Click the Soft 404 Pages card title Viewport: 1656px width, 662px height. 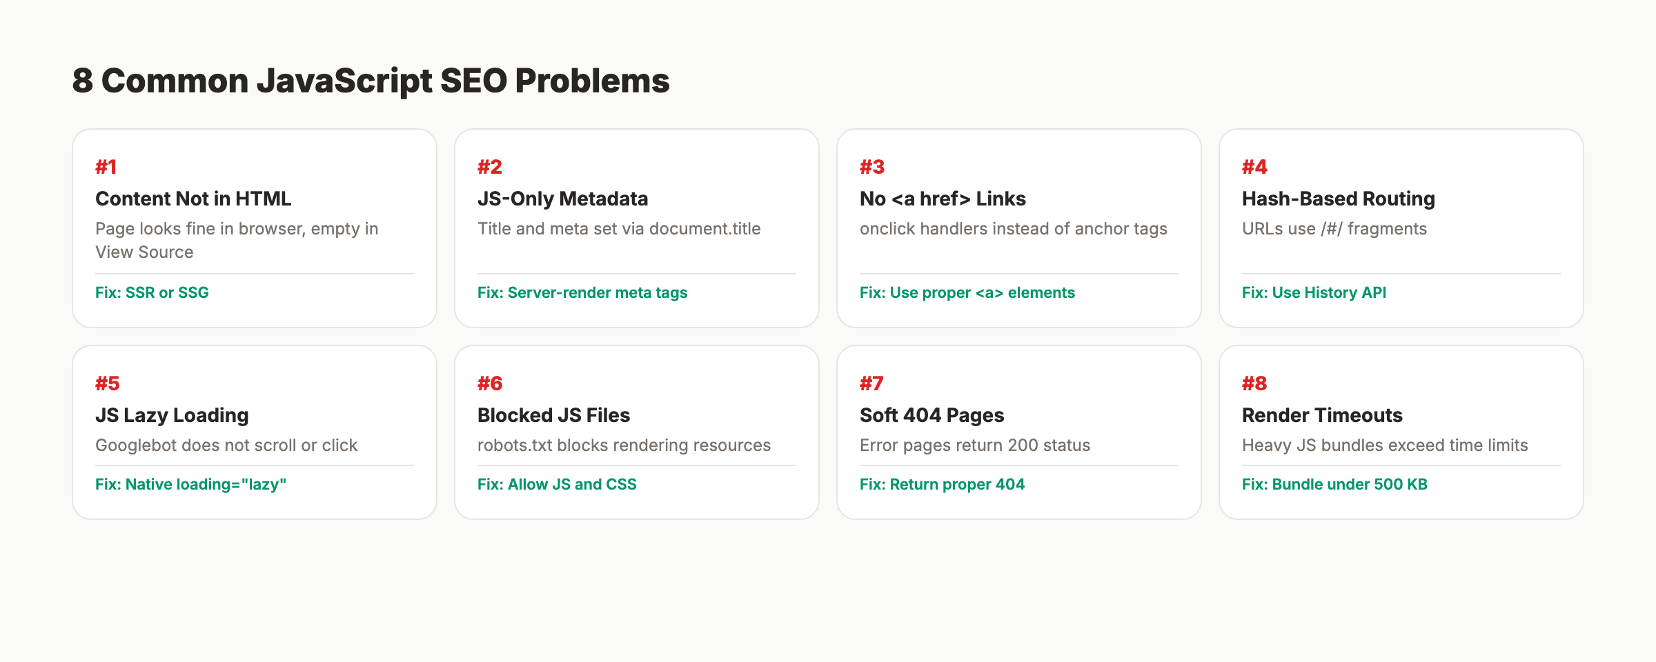click(x=931, y=414)
